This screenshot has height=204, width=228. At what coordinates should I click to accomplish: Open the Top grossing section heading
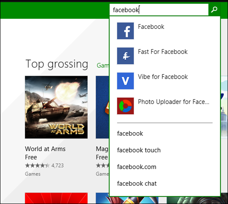(x=57, y=64)
